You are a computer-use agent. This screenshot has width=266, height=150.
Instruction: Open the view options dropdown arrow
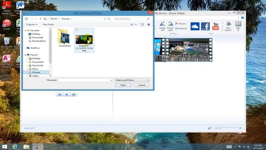pyautogui.click(x=136, y=25)
